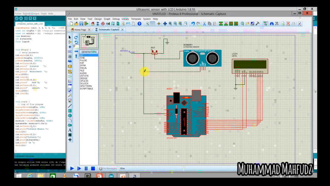
Task: Click the Arduino Upload arrow button
Action: (x=21, y=18)
